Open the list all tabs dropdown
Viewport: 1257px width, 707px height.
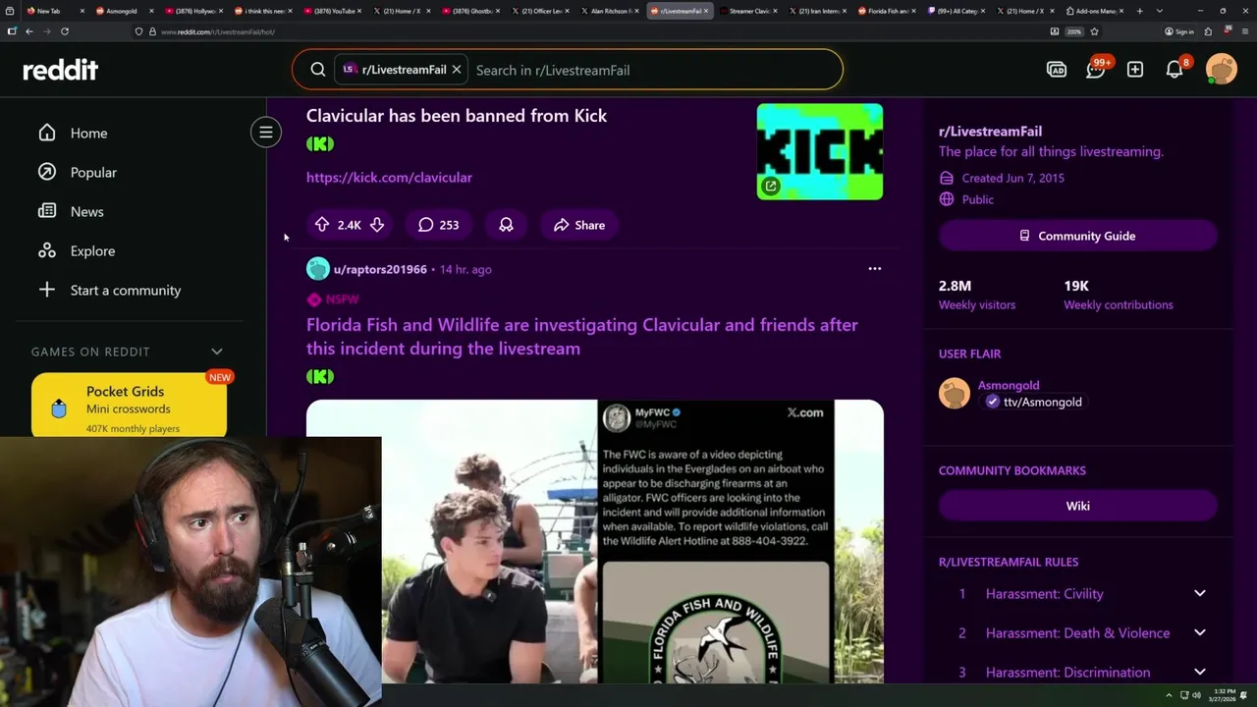pyautogui.click(x=1160, y=11)
